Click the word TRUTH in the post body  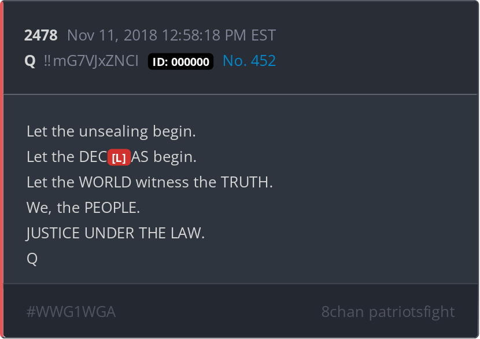246,182
